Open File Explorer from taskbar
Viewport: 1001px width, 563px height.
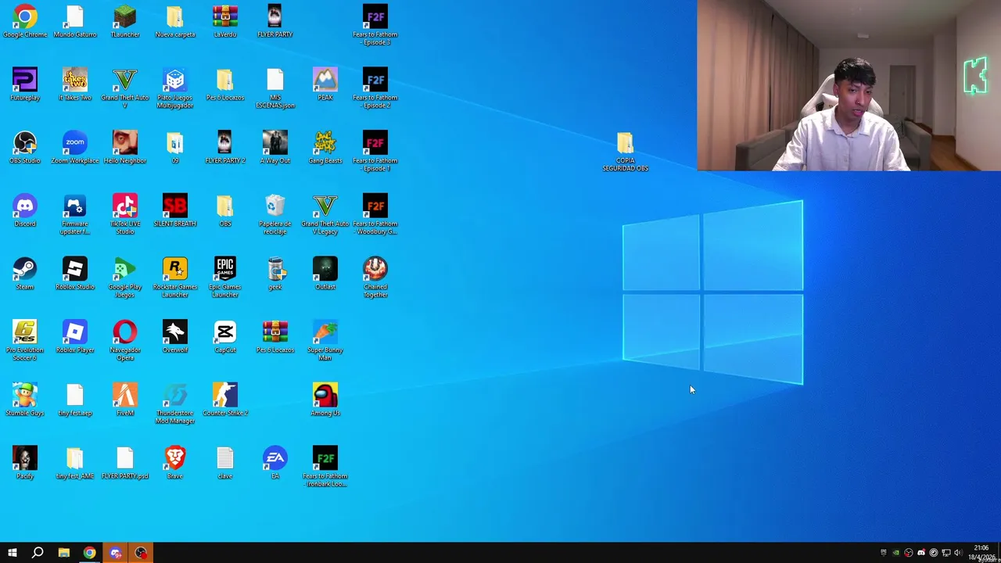(x=64, y=553)
